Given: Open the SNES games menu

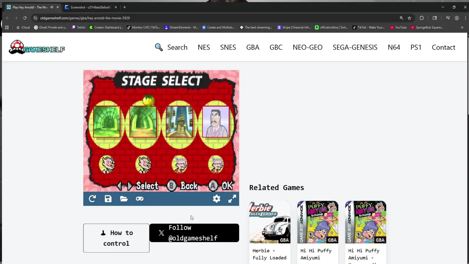Looking at the screenshot, I should [228, 47].
